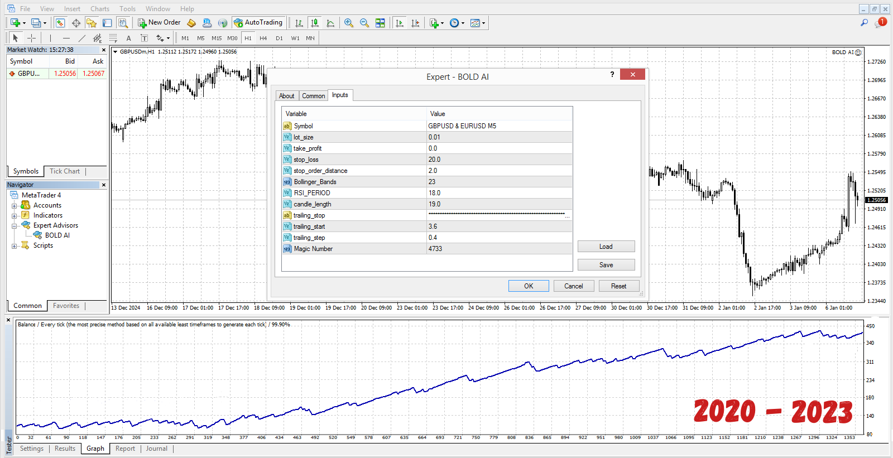Switch chart to bar chart
This screenshot has width=893, height=458.
pyautogui.click(x=299, y=23)
